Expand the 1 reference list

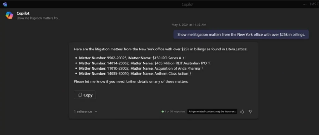coord(86,111)
